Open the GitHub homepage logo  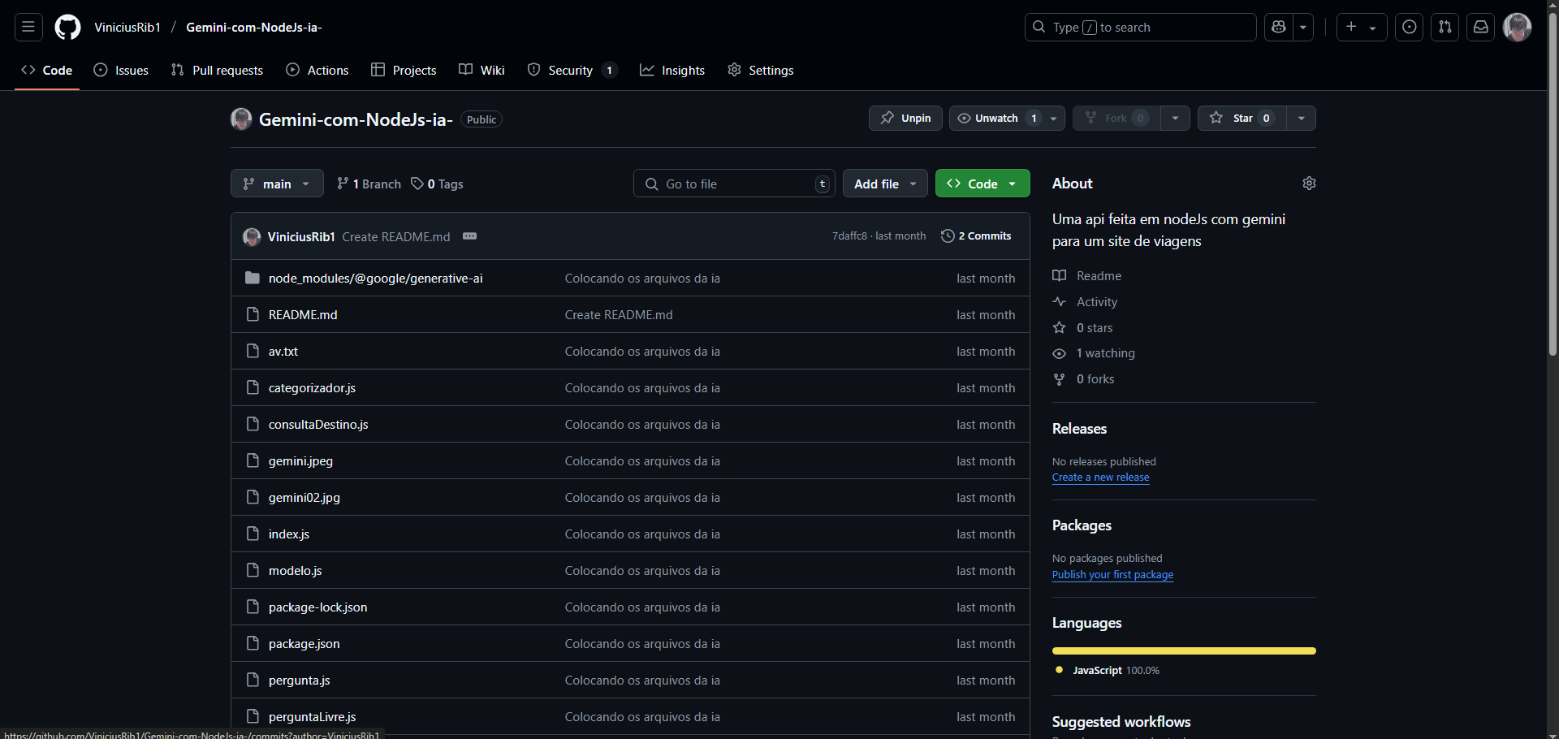coord(67,28)
